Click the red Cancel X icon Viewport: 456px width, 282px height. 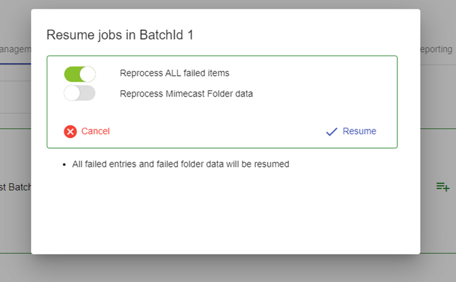(70, 131)
